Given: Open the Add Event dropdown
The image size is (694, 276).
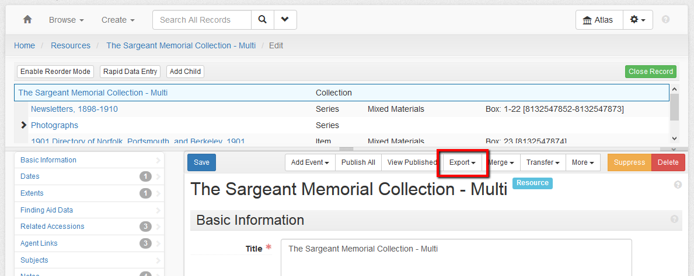Looking at the screenshot, I should tap(310, 162).
